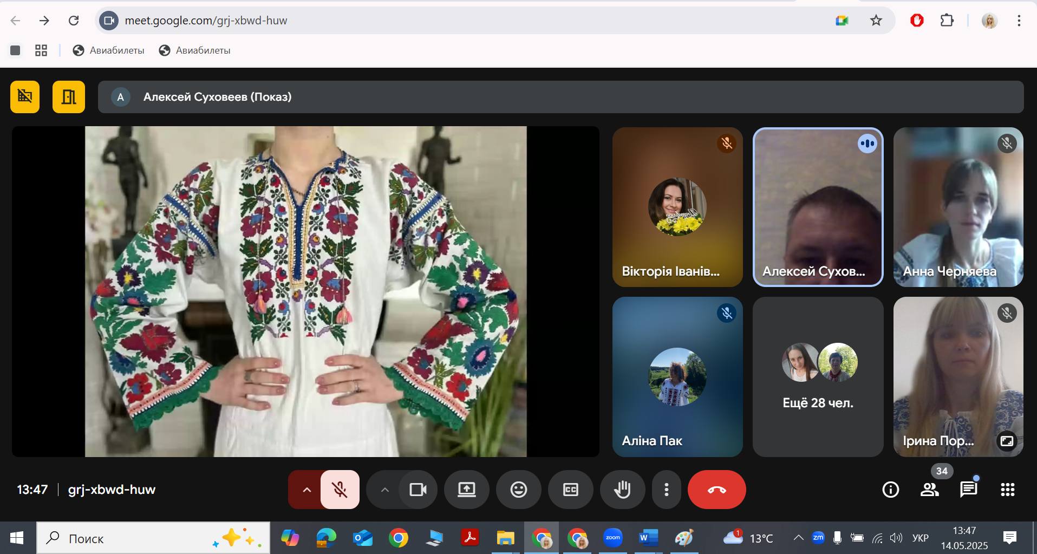
Task: Click the Ещё 28 чел. tile
Action: click(x=818, y=377)
